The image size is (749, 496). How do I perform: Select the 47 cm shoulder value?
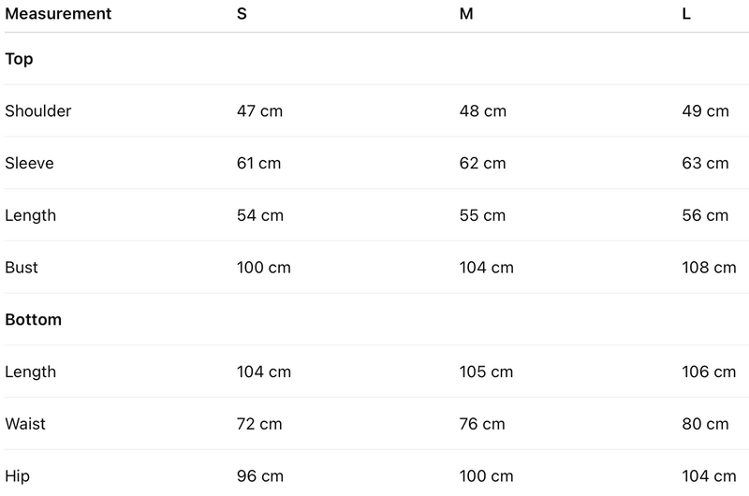pos(259,111)
